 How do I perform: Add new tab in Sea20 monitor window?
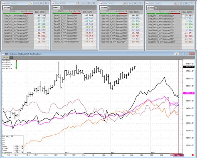(12, 8)
